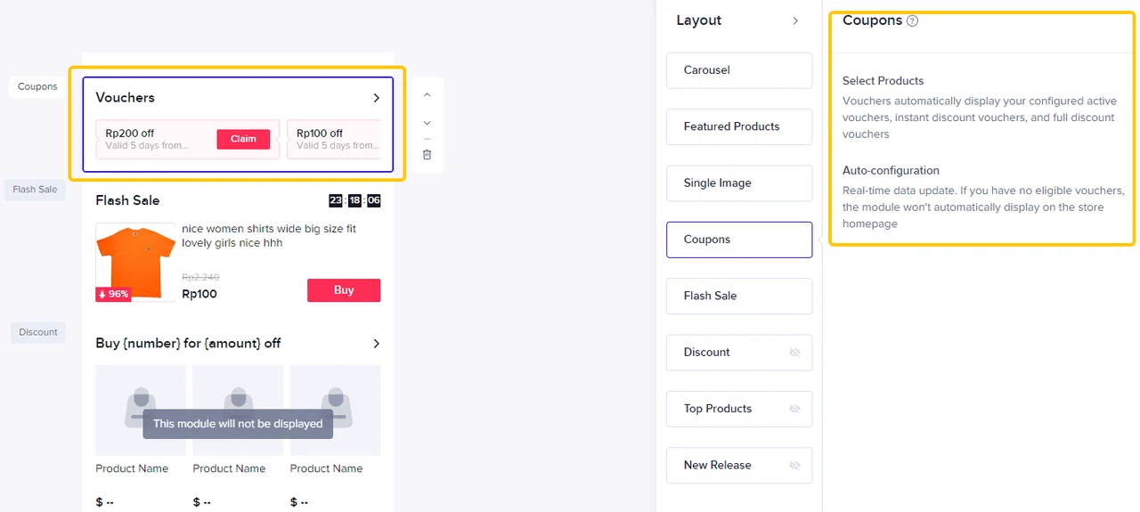Move Vouchers module down with arrow icon
Image resolution: width=1140 pixels, height=512 pixels.
click(427, 123)
